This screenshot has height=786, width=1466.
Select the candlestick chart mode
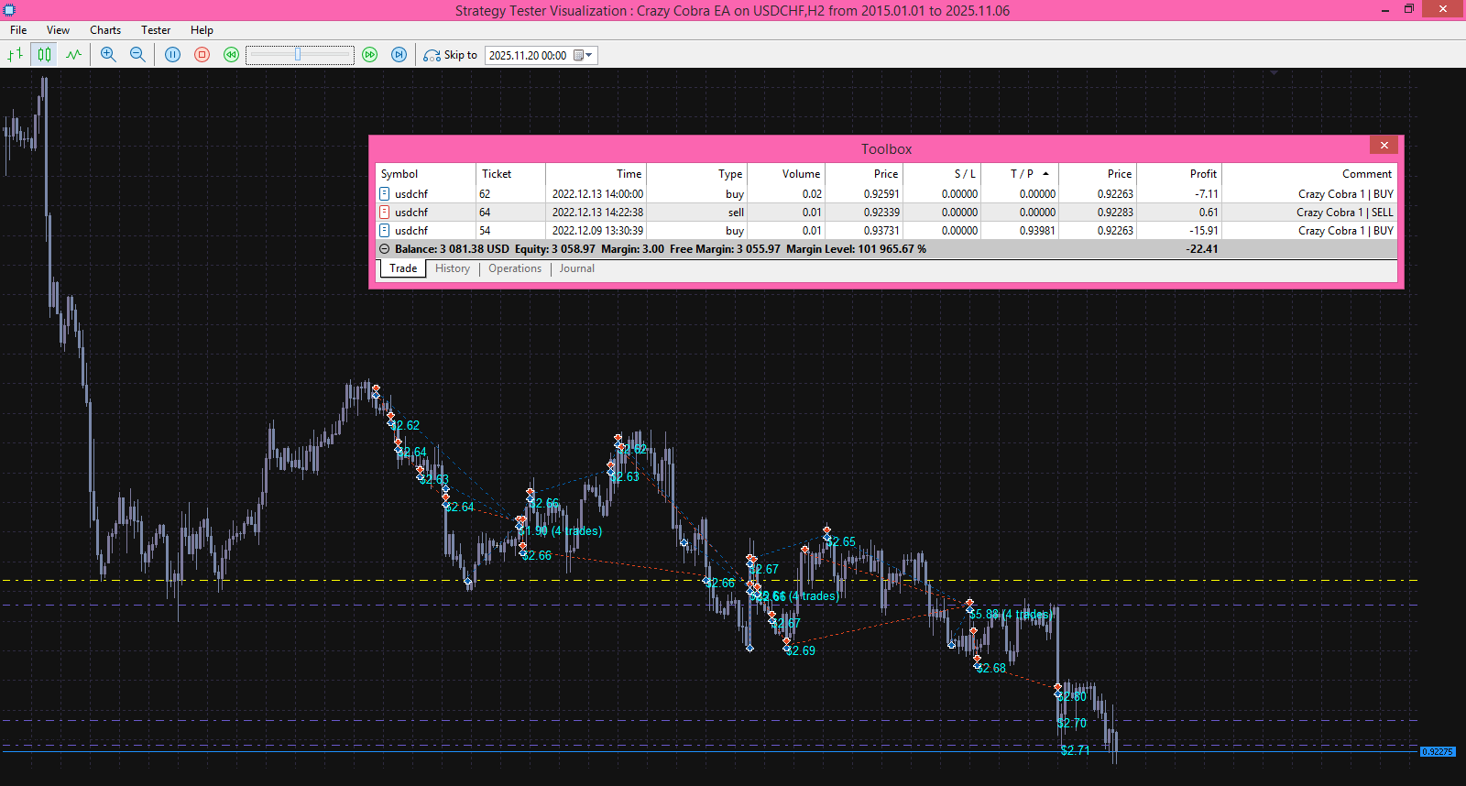[44, 55]
